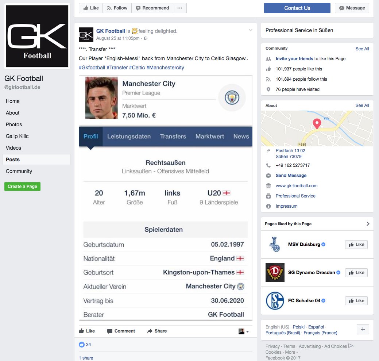379x361 pixels.
Task: Click Invite your friends link
Action: pos(294,58)
